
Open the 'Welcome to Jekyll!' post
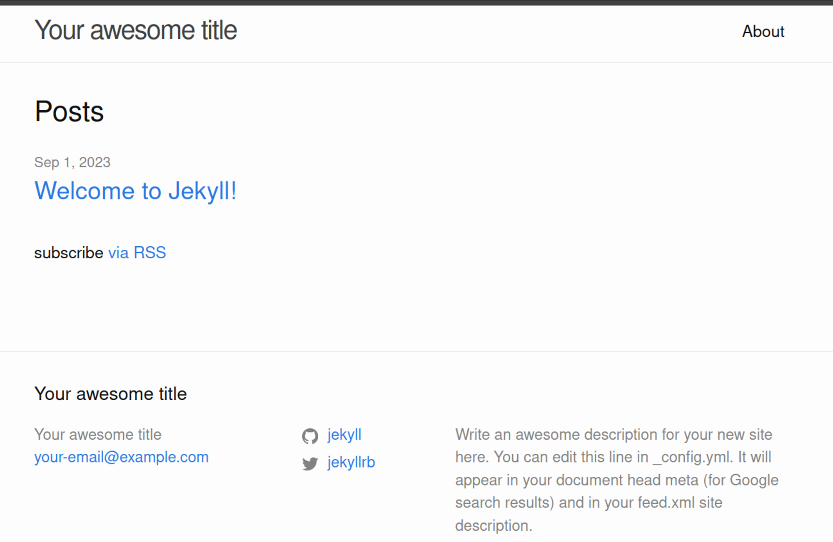point(135,191)
